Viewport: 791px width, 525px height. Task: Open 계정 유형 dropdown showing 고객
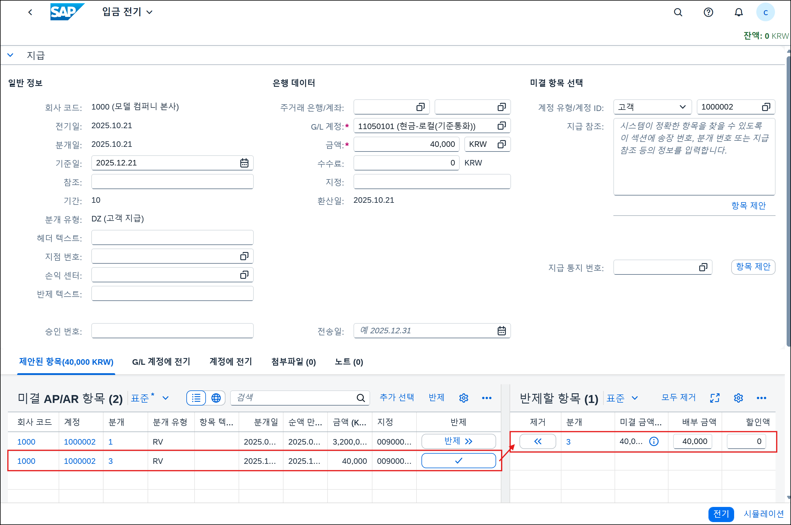coord(652,107)
